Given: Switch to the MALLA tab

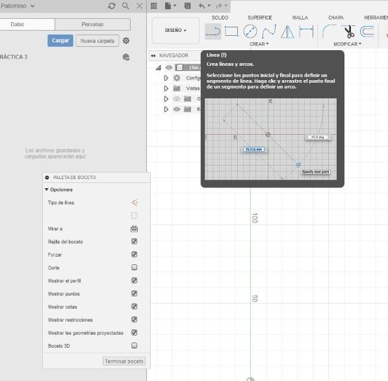Looking at the screenshot, I should click(x=300, y=18).
